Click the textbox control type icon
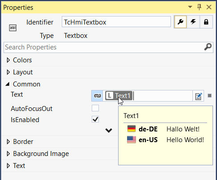The height and width of the screenshot is (180, 217). (13, 28)
